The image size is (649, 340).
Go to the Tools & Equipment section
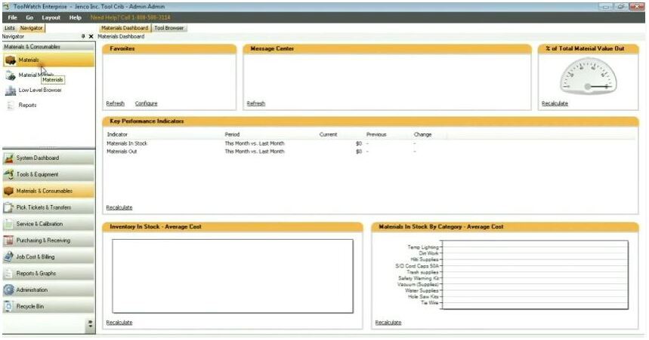[48, 174]
